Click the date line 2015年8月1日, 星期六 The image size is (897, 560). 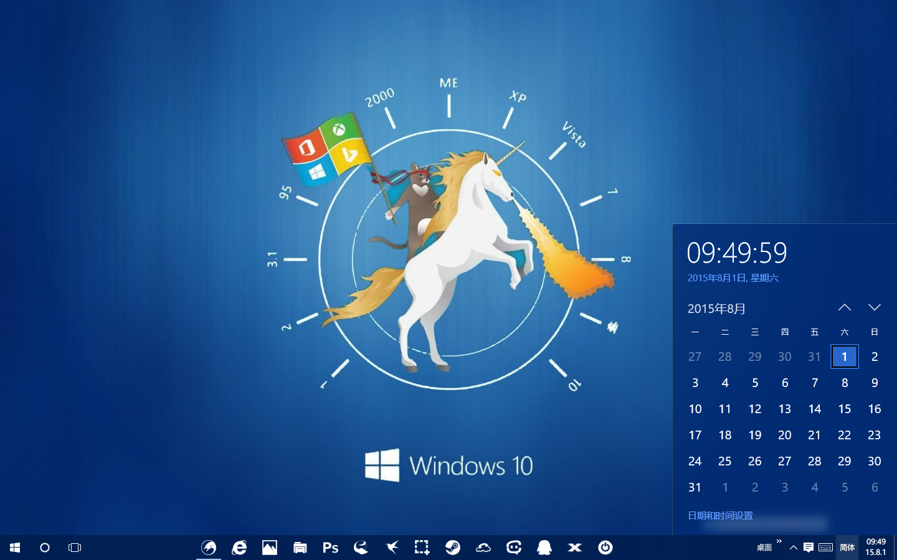[x=733, y=278]
